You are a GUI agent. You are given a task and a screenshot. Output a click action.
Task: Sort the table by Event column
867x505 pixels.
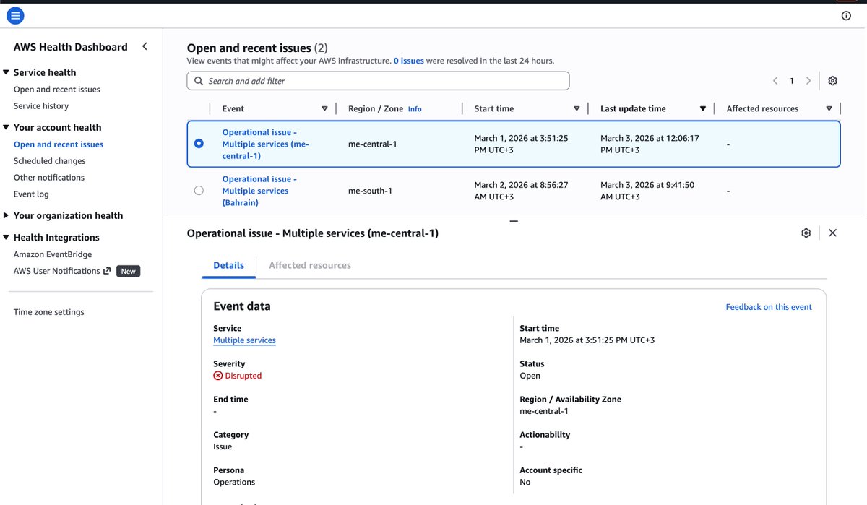[x=324, y=109]
